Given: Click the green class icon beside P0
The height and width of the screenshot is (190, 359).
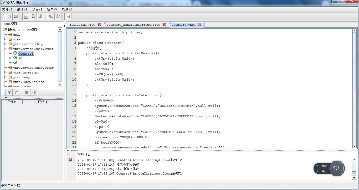Looking at the screenshot, I should [15, 58].
